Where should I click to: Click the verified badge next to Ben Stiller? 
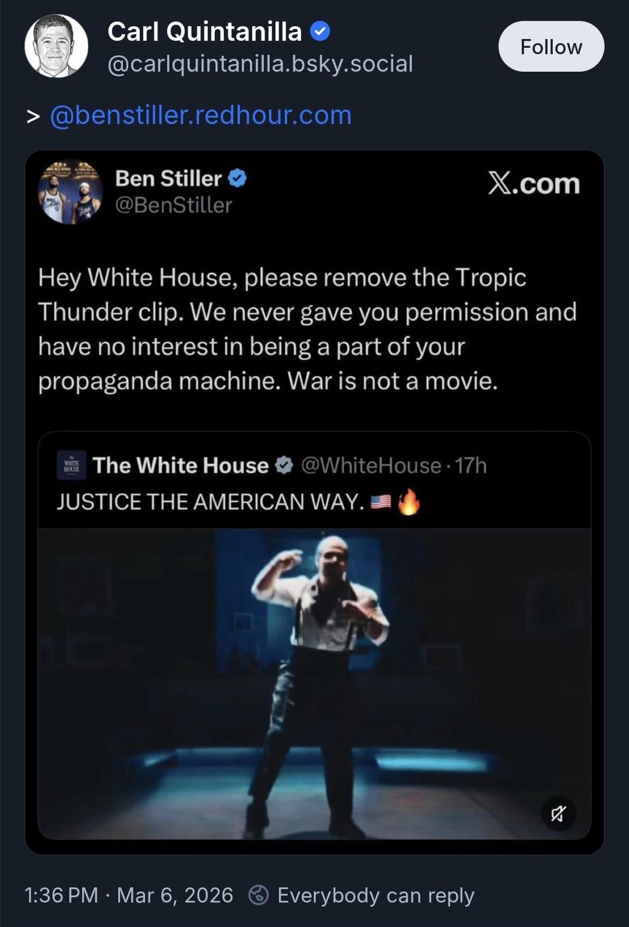[238, 178]
